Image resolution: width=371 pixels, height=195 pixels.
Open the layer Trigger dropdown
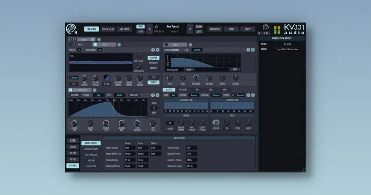click(x=194, y=95)
